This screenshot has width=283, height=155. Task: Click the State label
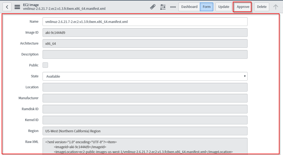(35, 76)
